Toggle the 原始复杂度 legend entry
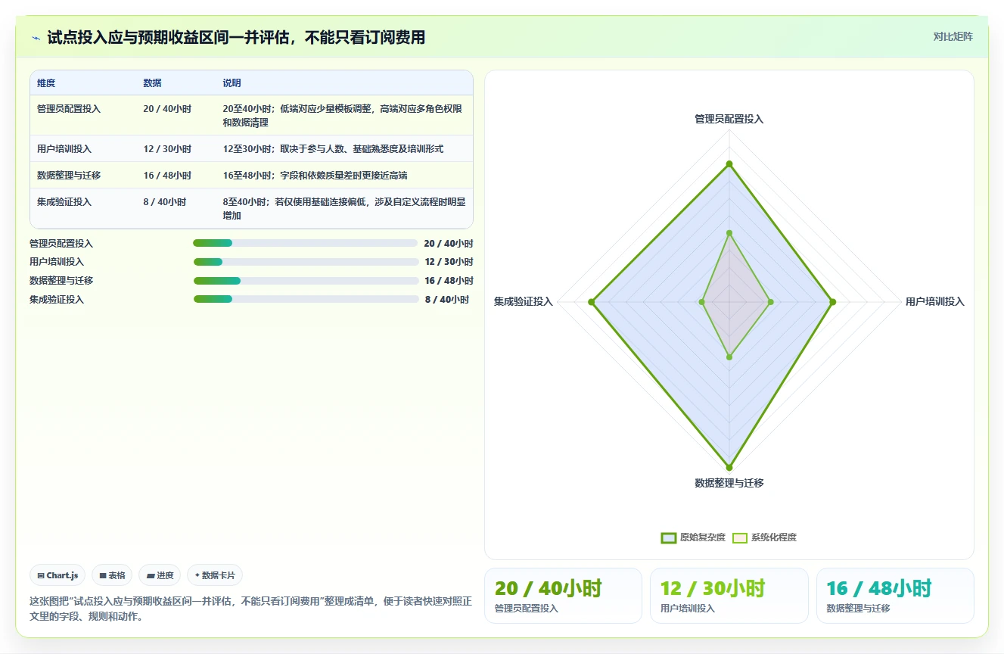Image resolution: width=1004 pixels, height=654 pixels. click(x=693, y=537)
